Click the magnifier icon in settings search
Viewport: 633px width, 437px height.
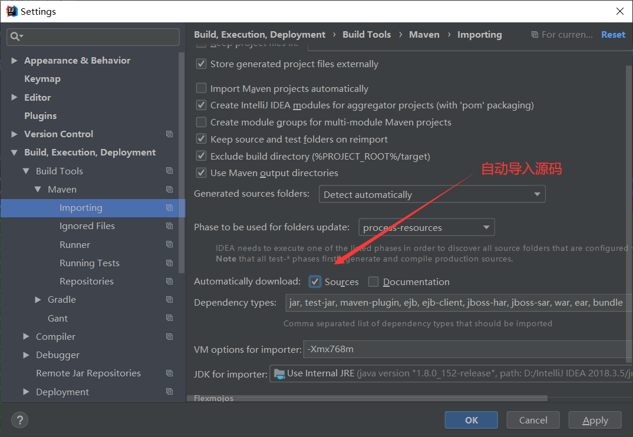pyautogui.click(x=16, y=37)
